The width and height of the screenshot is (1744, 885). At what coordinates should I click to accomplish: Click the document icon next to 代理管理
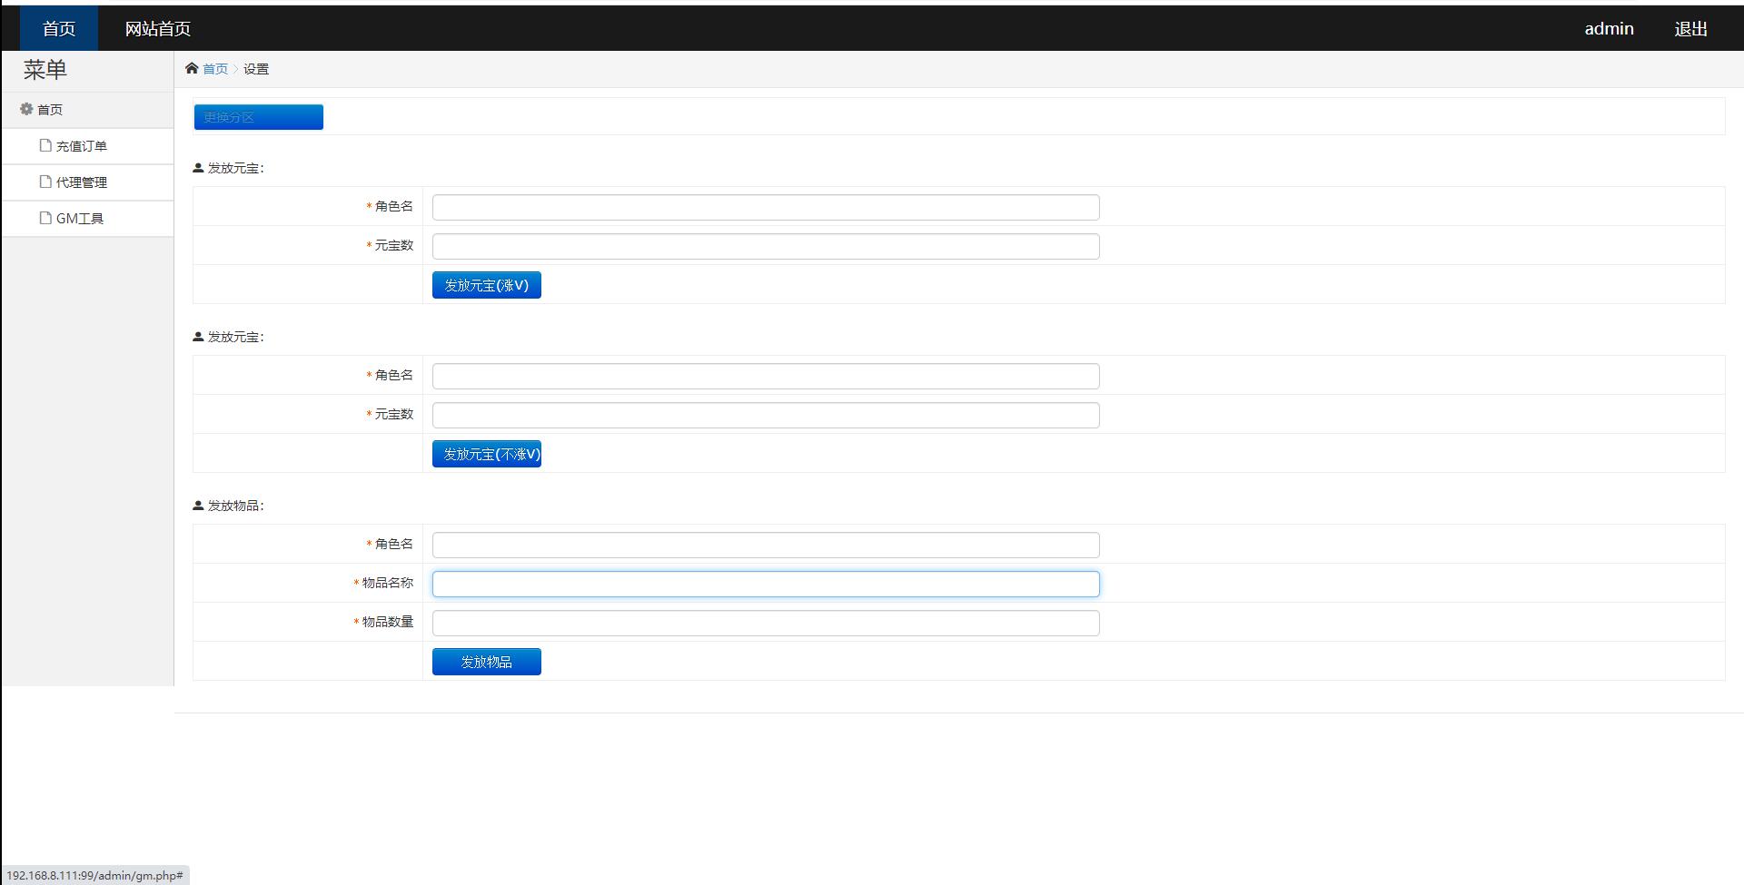click(45, 182)
